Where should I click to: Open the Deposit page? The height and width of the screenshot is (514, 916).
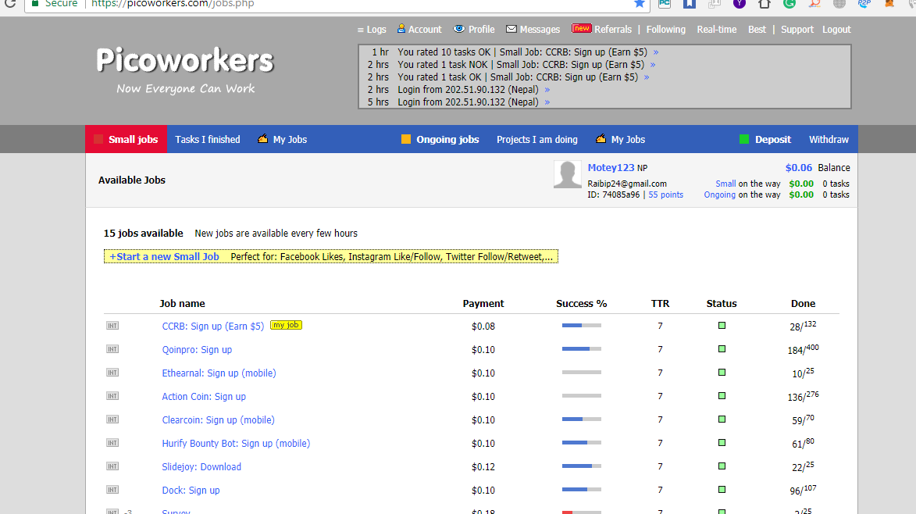[x=765, y=140]
